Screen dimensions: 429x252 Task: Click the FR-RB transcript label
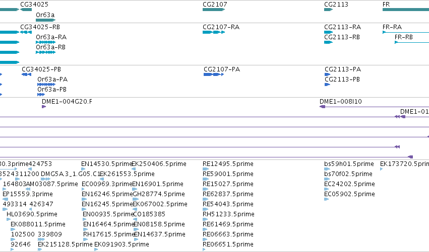(x=404, y=37)
